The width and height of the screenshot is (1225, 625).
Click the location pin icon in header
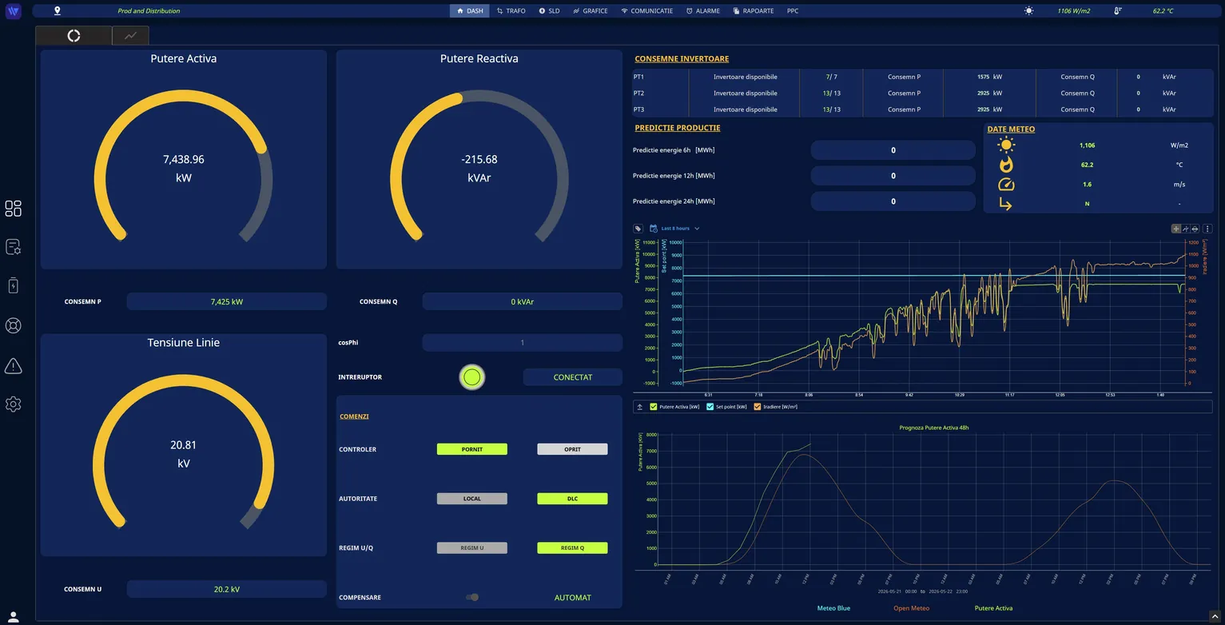tap(57, 11)
